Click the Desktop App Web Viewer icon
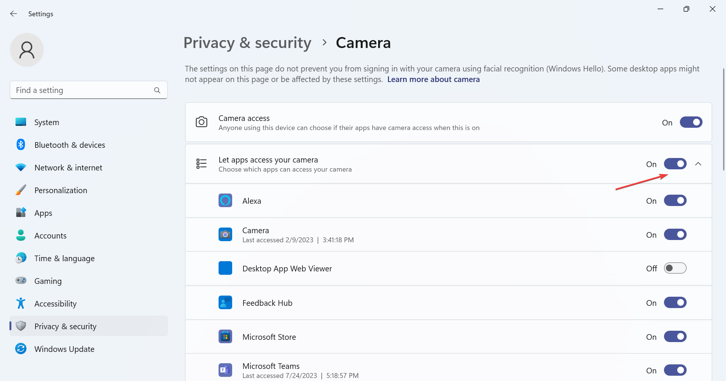Image resolution: width=726 pixels, height=381 pixels. (225, 268)
